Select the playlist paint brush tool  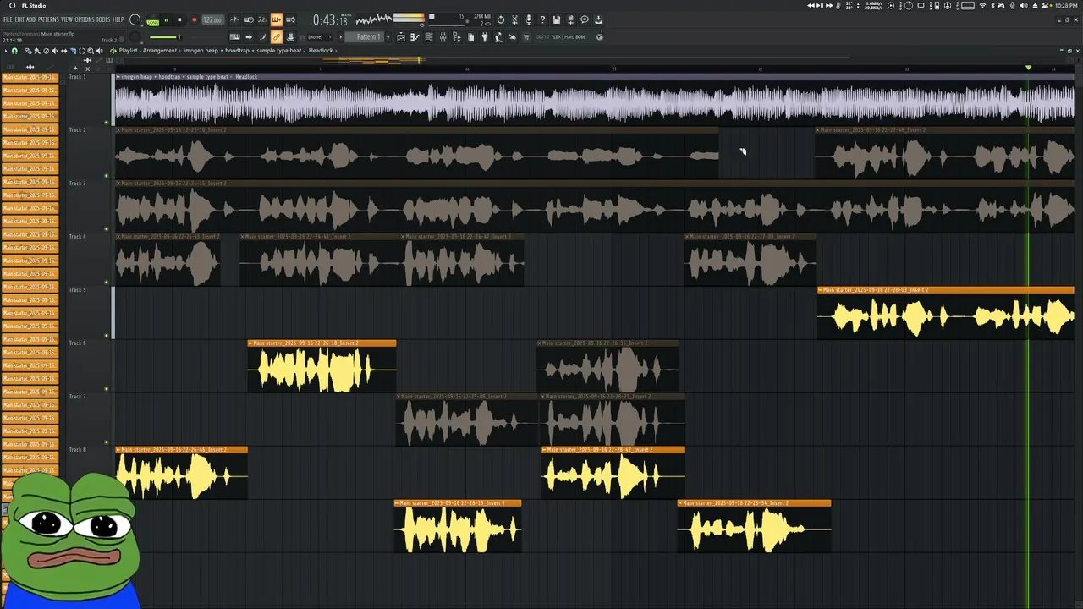(x=37, y=51)
